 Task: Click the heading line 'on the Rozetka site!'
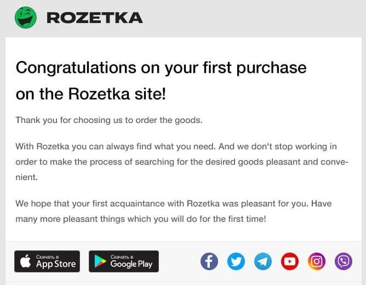click(x=91, y=94)
